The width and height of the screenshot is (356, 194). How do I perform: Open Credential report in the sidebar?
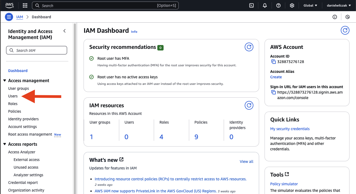click(x=23, y=183)
